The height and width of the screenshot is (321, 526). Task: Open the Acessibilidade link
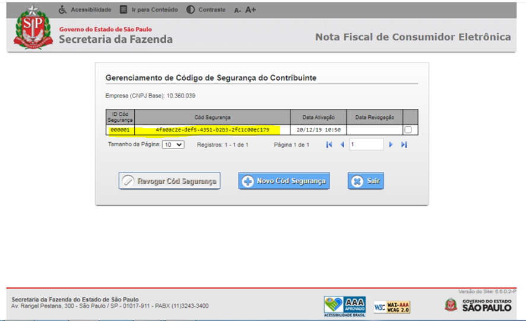point(85,10)
